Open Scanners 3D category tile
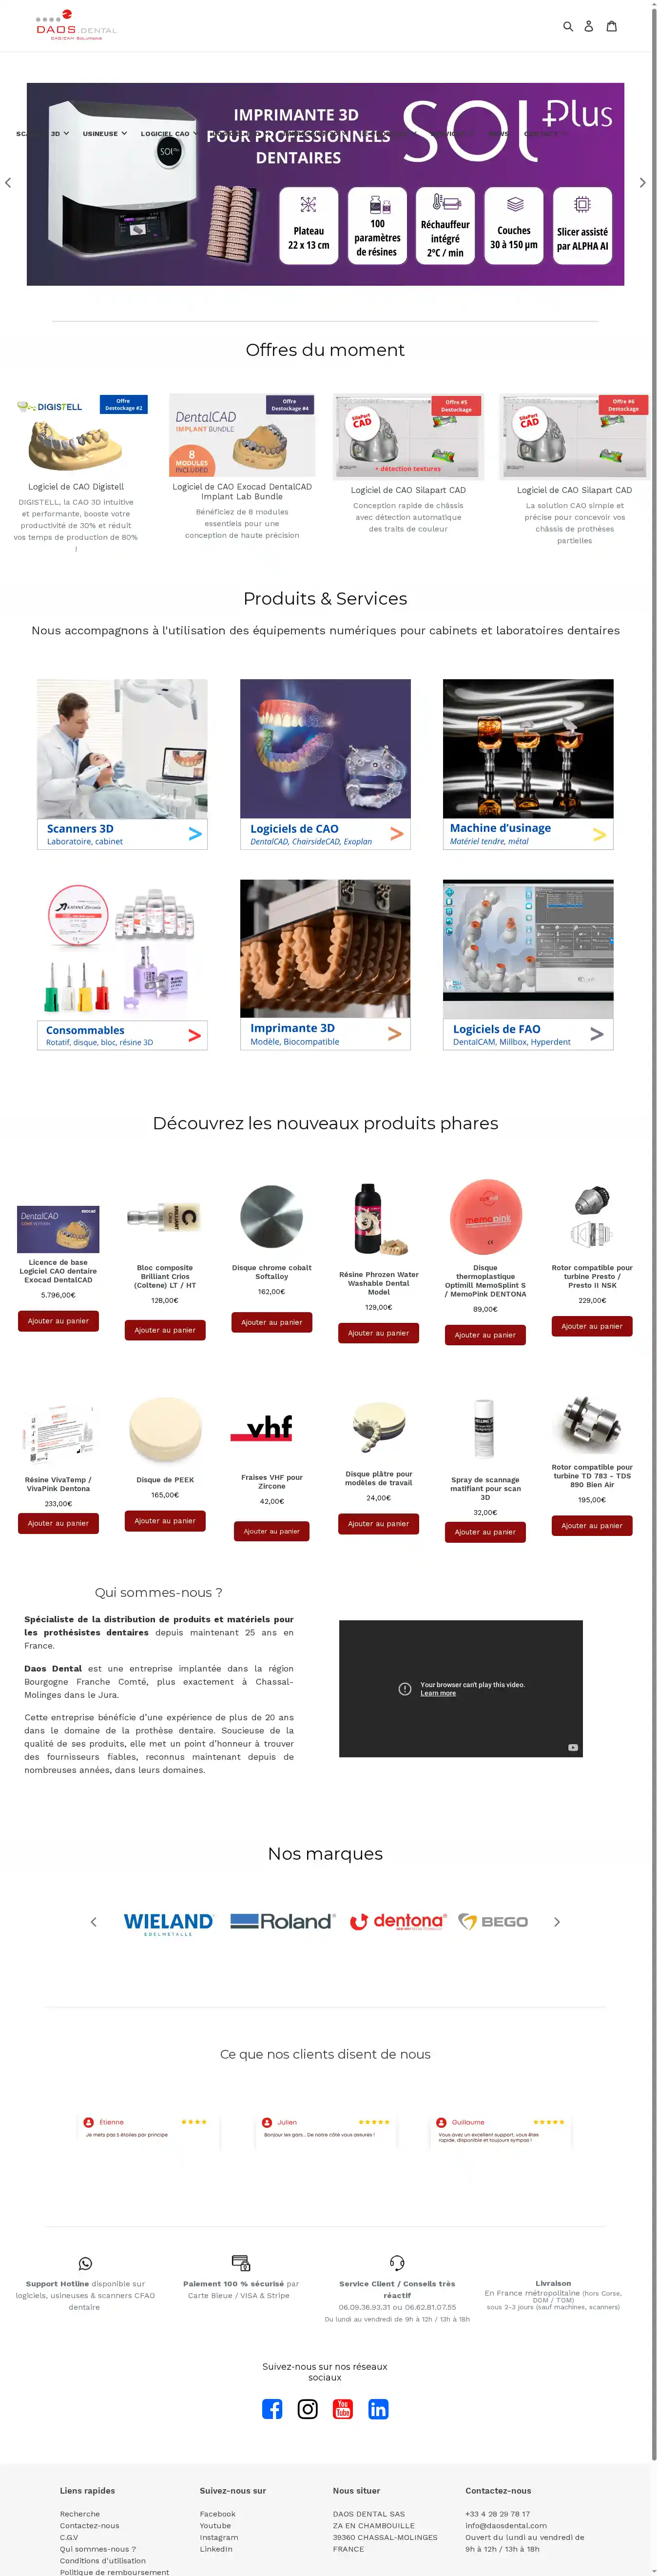Image resolution: width=658 pixels, height=2576 pixels. click(122, 765)
